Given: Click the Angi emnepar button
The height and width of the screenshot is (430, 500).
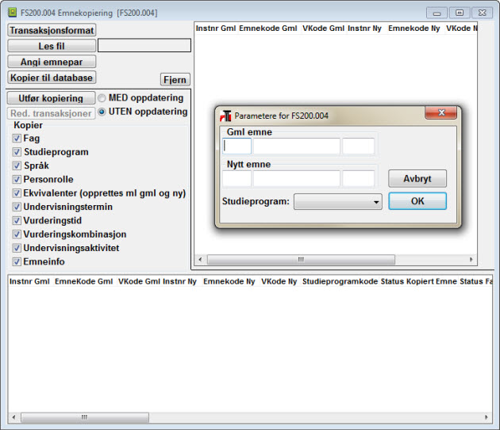Looking at the screenshot, I should (52, 62).
